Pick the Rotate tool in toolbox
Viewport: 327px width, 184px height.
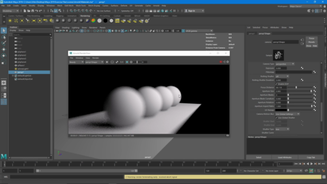coord(4,56)
